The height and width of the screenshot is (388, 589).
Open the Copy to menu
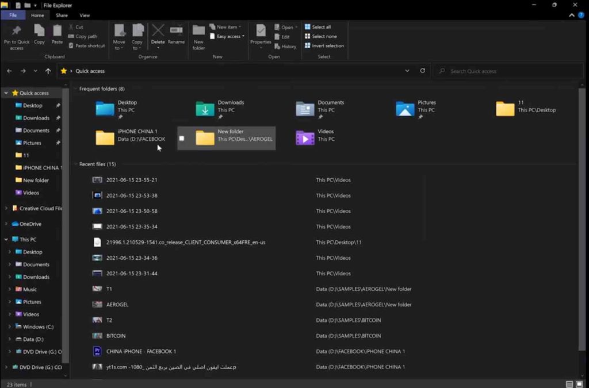tap(137, 37)
